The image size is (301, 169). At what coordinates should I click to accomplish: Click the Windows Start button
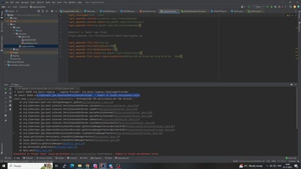(4, 166)
